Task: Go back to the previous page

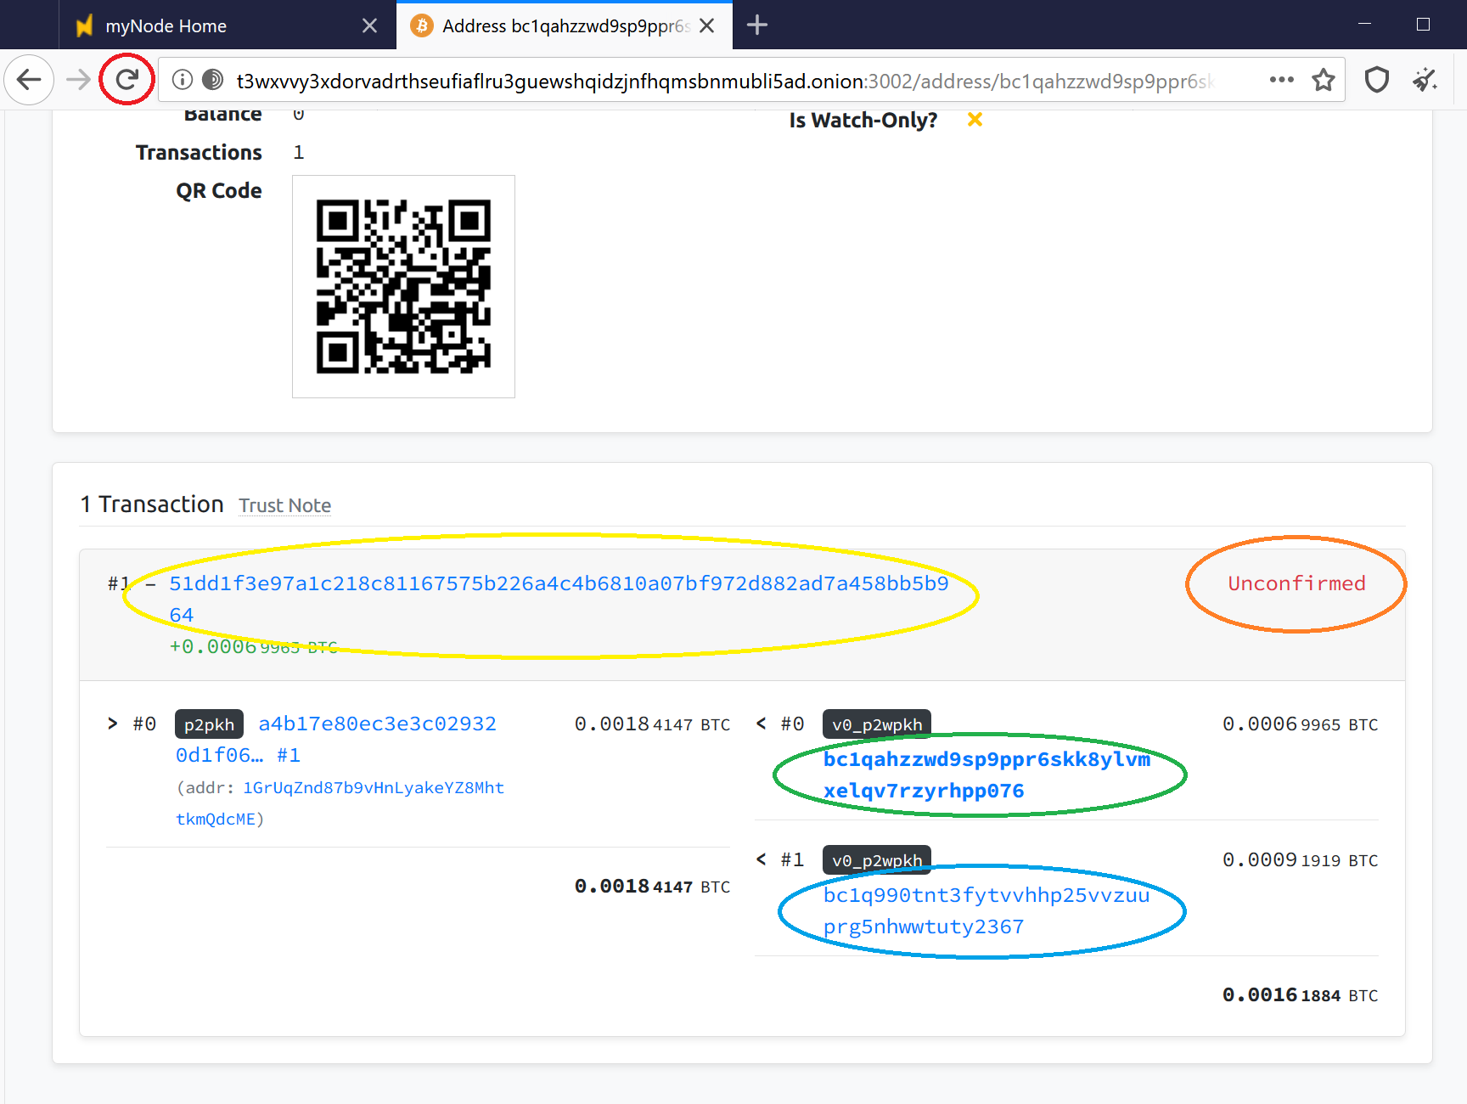Action: [x=29, y=80]
